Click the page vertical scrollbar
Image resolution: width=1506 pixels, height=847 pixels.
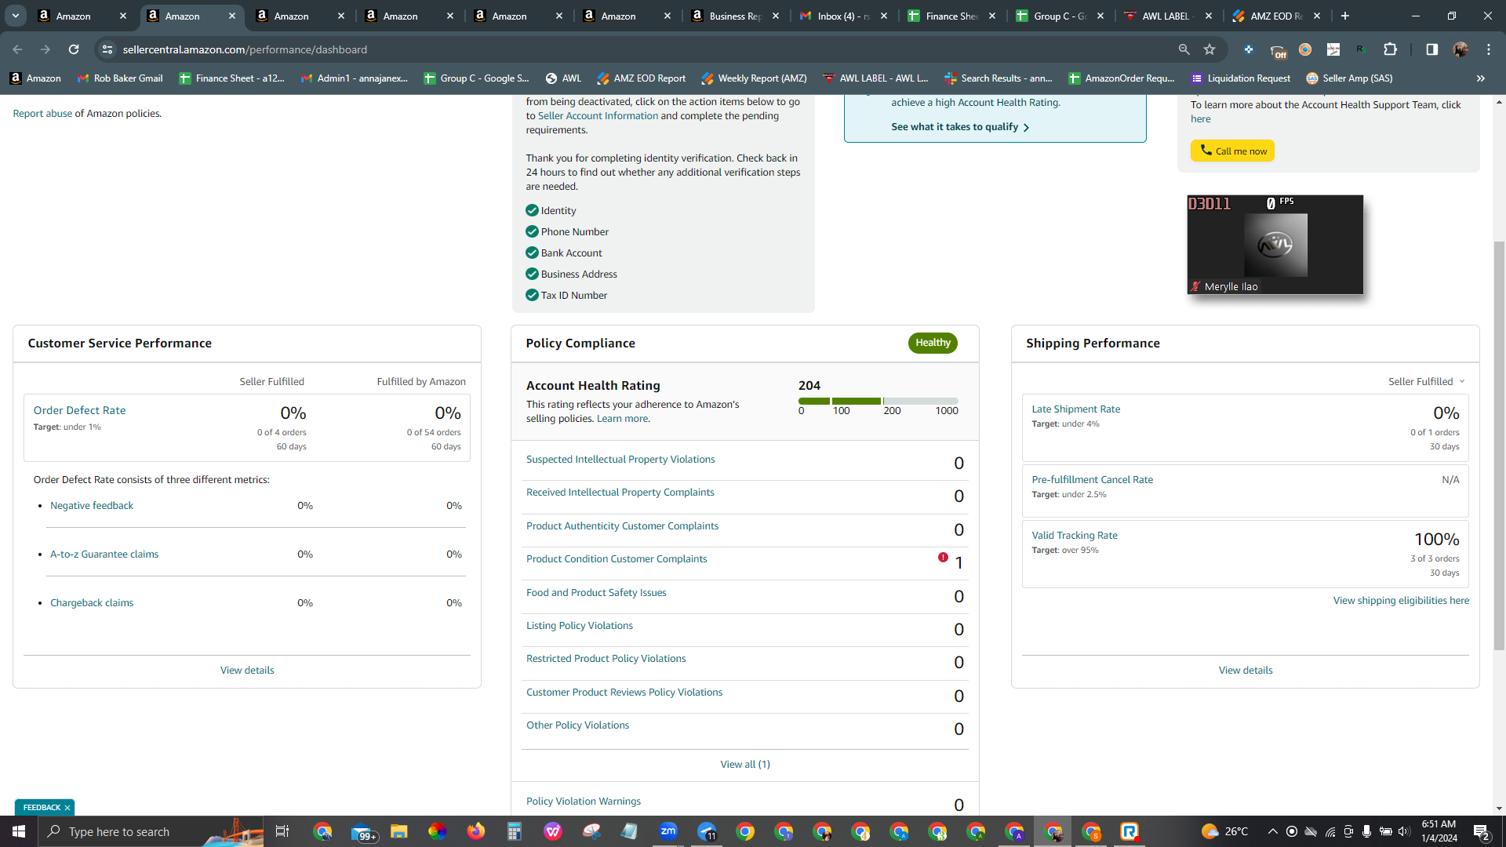point(1499,445)
